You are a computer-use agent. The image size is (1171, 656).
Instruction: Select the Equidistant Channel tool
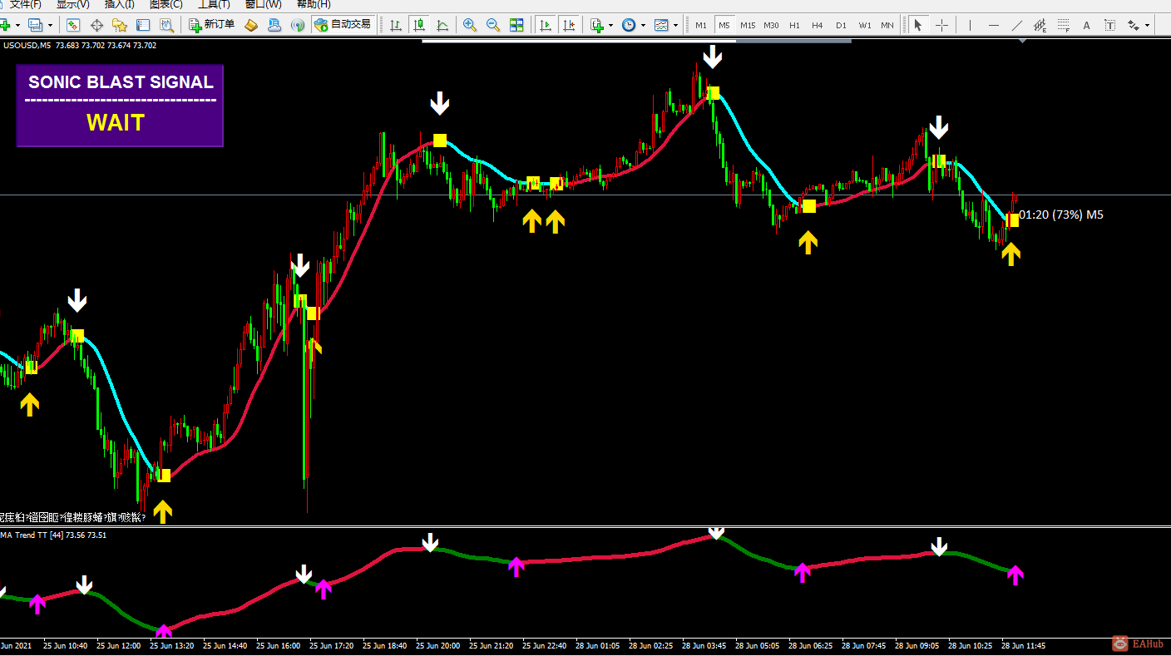click(x=1040, y=25)
